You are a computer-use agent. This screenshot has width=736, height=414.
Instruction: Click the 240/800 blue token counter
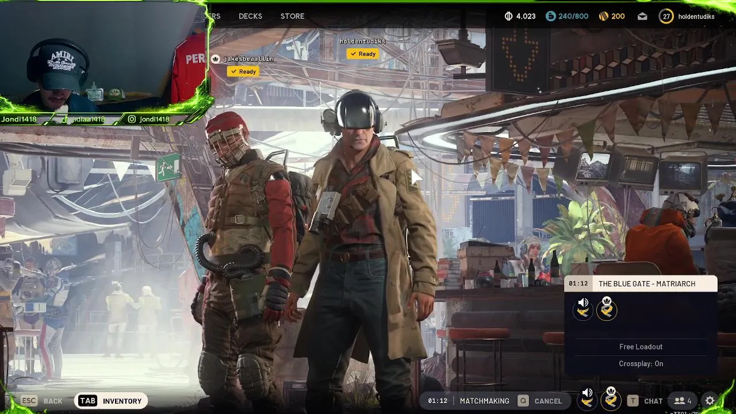coord(567,16)
